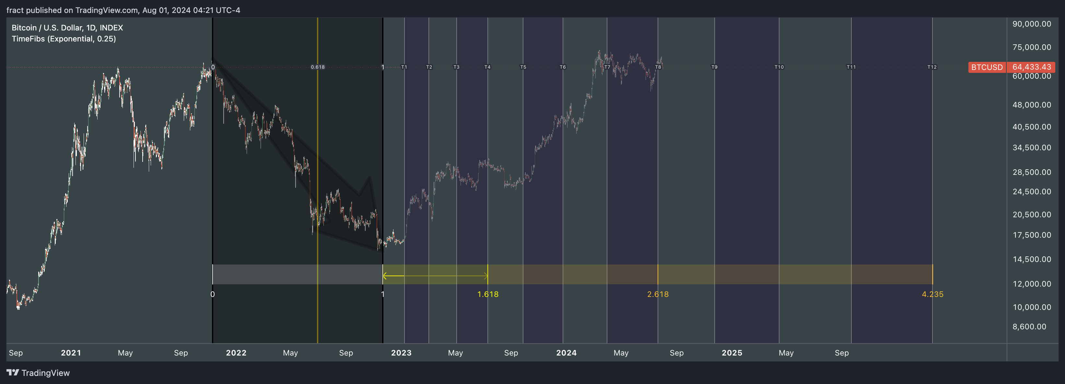Click the 2021 year label on time axis
This screenshot has height=384, width=1065.
(71, 353)
